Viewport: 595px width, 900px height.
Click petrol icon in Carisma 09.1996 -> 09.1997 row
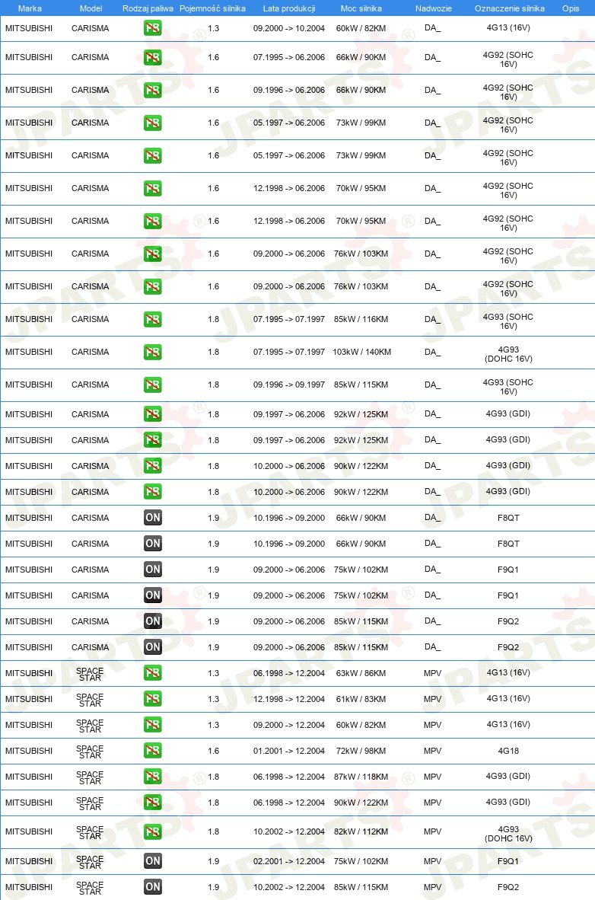pyautogui.click(x=153, y=385)
